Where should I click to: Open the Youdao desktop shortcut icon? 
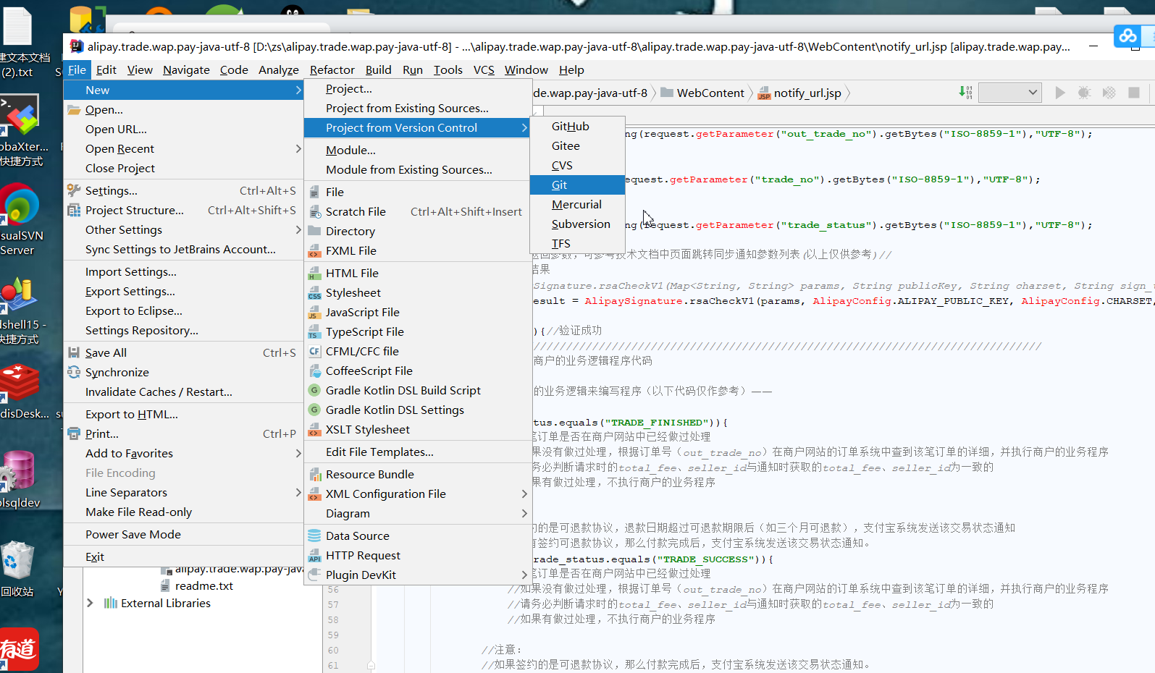click(19, 649)
